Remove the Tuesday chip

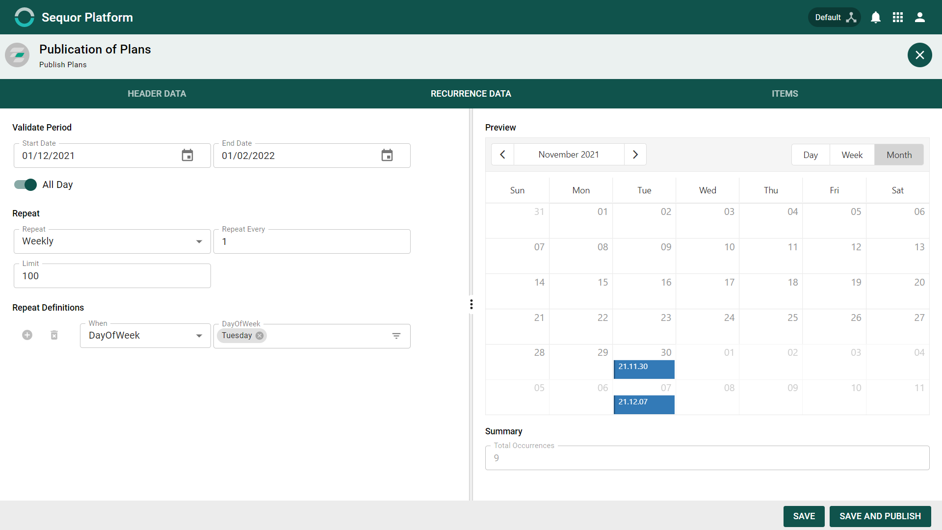[x=260, y=336]
